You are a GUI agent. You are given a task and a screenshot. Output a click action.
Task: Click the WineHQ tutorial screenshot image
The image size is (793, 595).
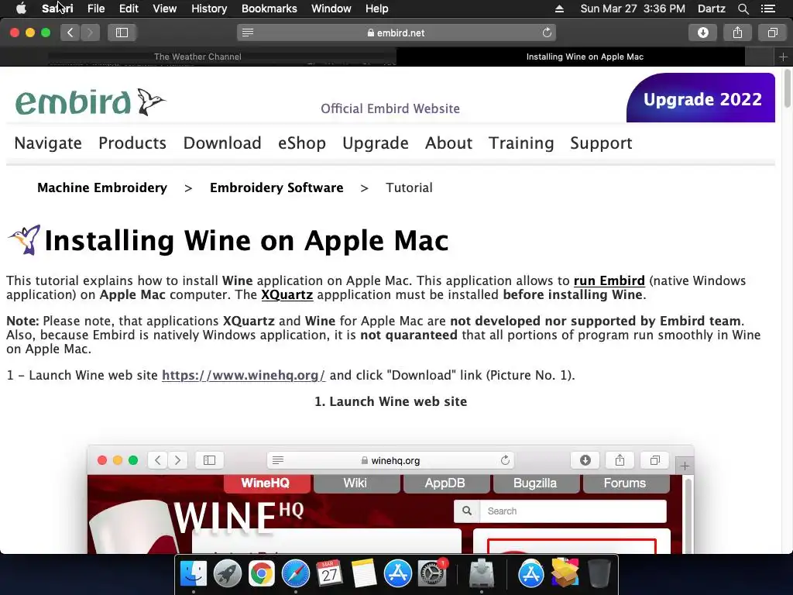pyautogui.click(x=390, y=499)
